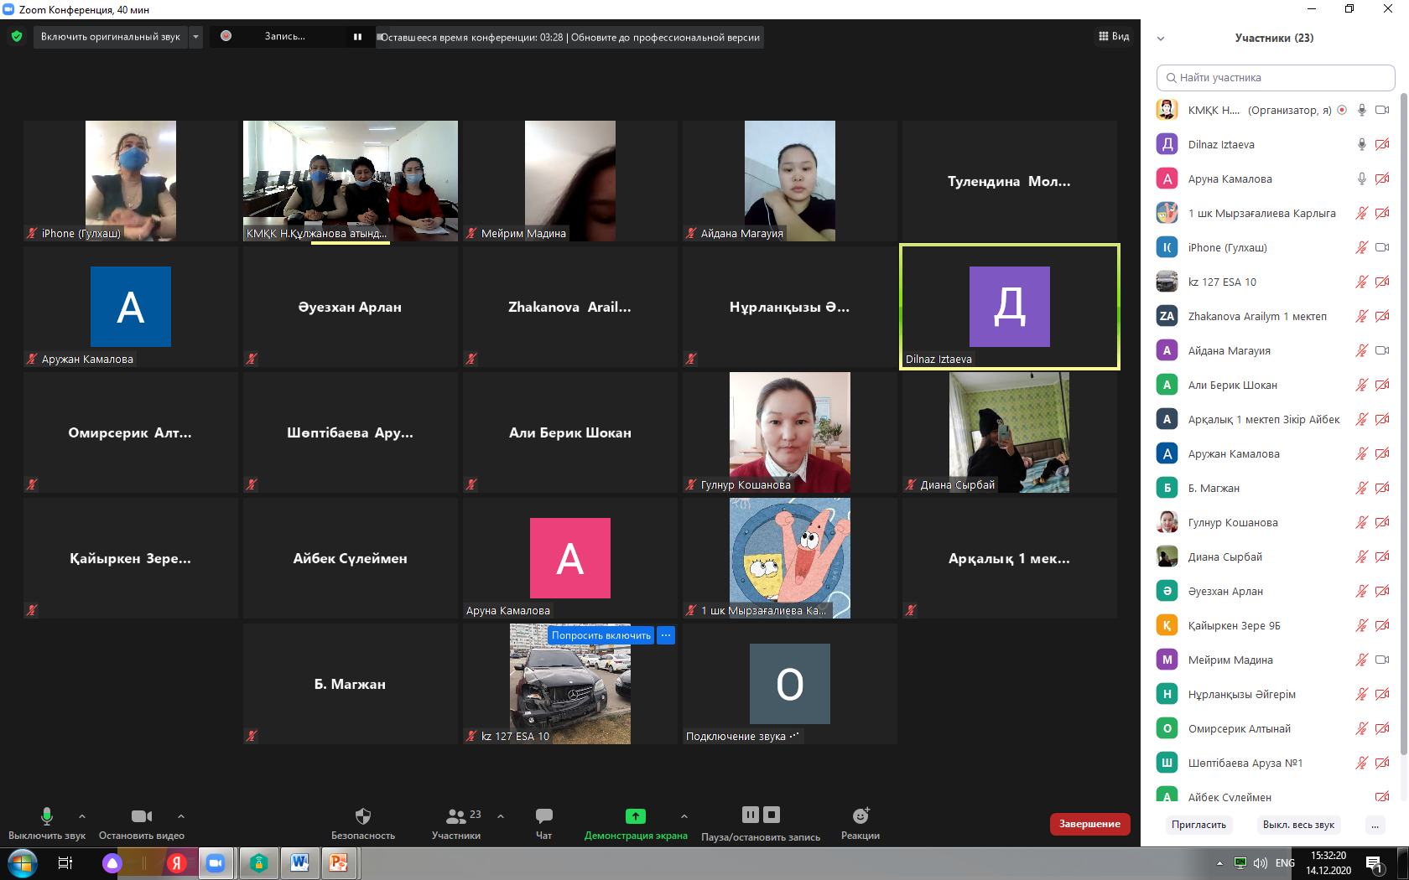Click the encryption shield icon at top left

[17, 37]
